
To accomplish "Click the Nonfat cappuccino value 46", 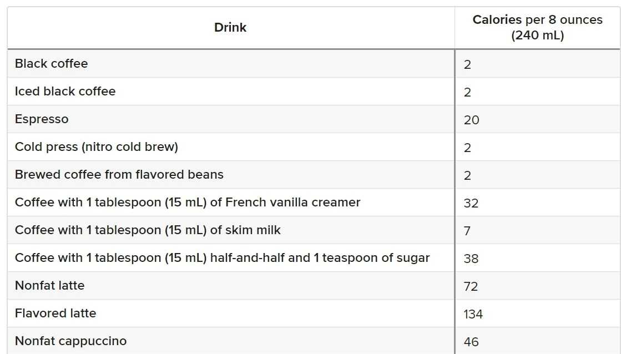I will pyautogui.click(x=471, y=342).
